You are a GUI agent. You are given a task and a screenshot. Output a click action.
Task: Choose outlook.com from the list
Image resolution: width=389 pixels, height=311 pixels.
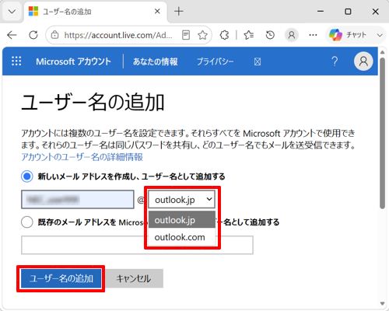(182, 237)
